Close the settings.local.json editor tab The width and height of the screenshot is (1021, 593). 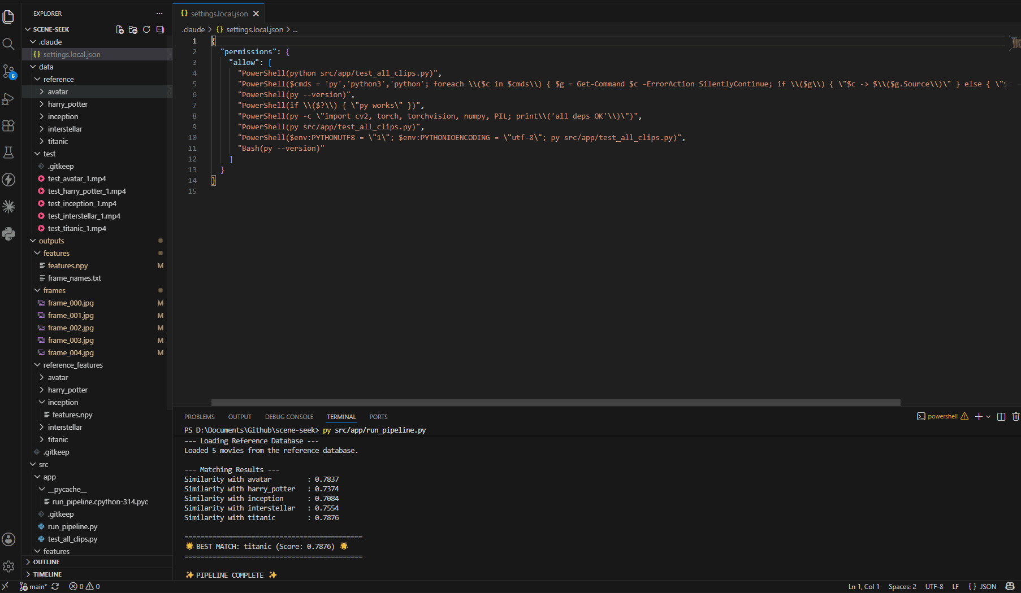[x=256, y=14]
